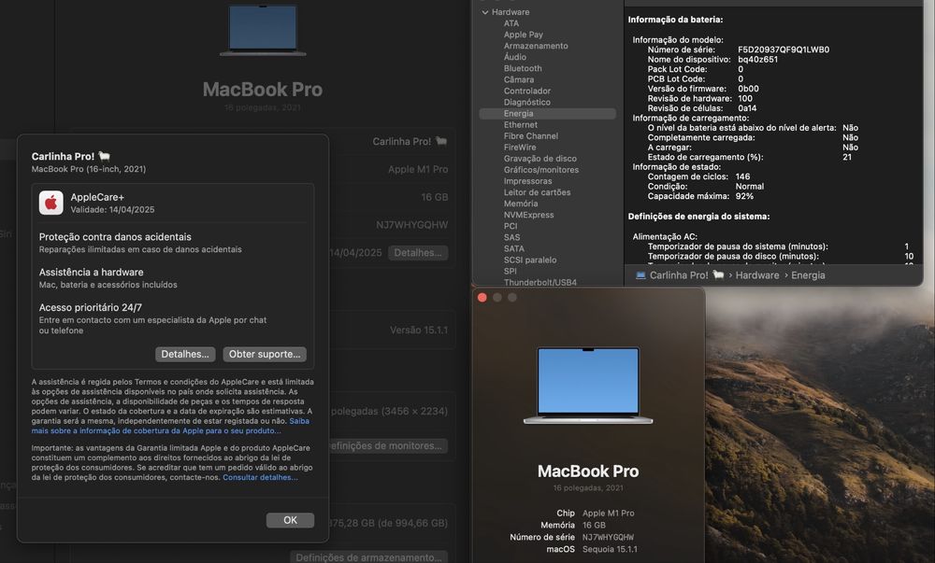935x563 pixels.
Task: Collapse the Hardware tree section
Action: point(484,12)
